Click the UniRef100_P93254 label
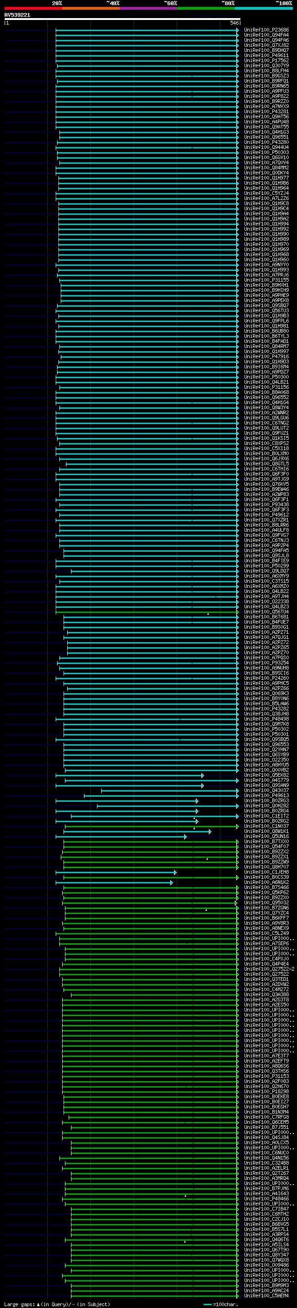The width and height of the screenshot is (297, 1308). [x=266, y=663]
